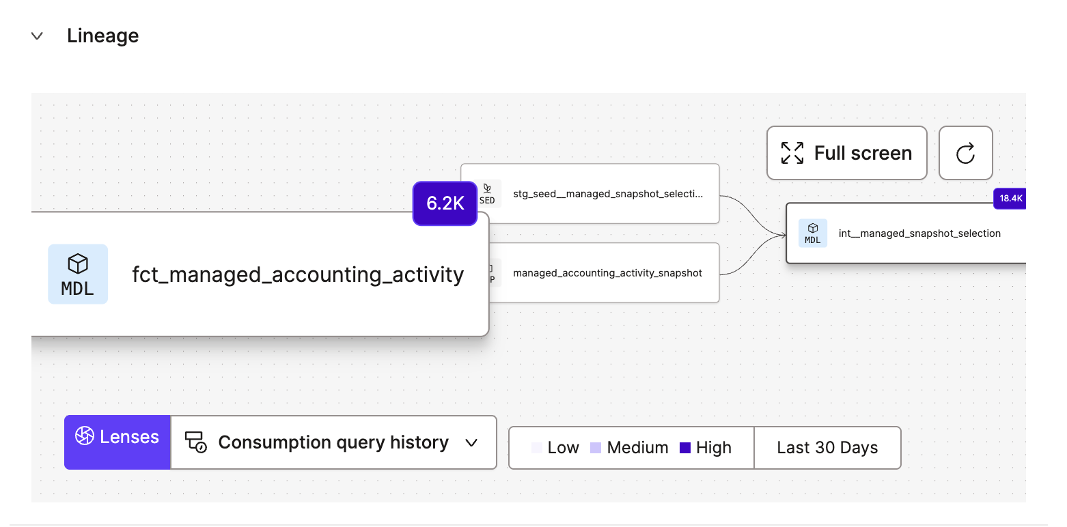Click the refresh lineage icon
Screen dimensions: 1067x527
(x=965, y=153)
